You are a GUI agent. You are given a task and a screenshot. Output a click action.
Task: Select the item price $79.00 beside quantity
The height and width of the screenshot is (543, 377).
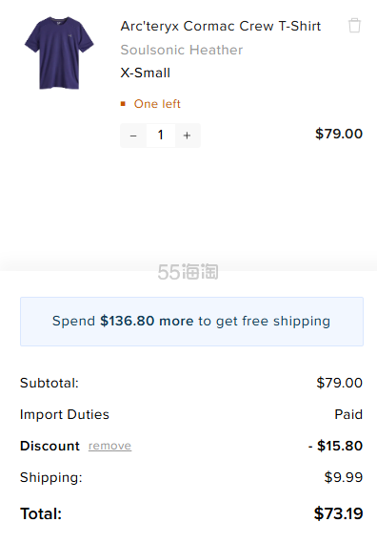click(339, 134)
